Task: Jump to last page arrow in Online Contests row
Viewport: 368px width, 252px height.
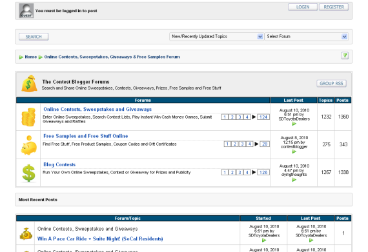Action: (x=254, y=117)
